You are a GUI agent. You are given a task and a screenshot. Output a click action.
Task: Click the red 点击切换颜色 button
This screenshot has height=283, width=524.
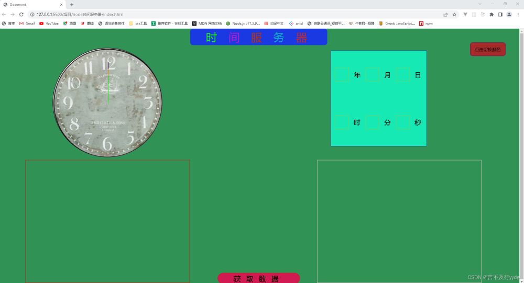[487, 49]
